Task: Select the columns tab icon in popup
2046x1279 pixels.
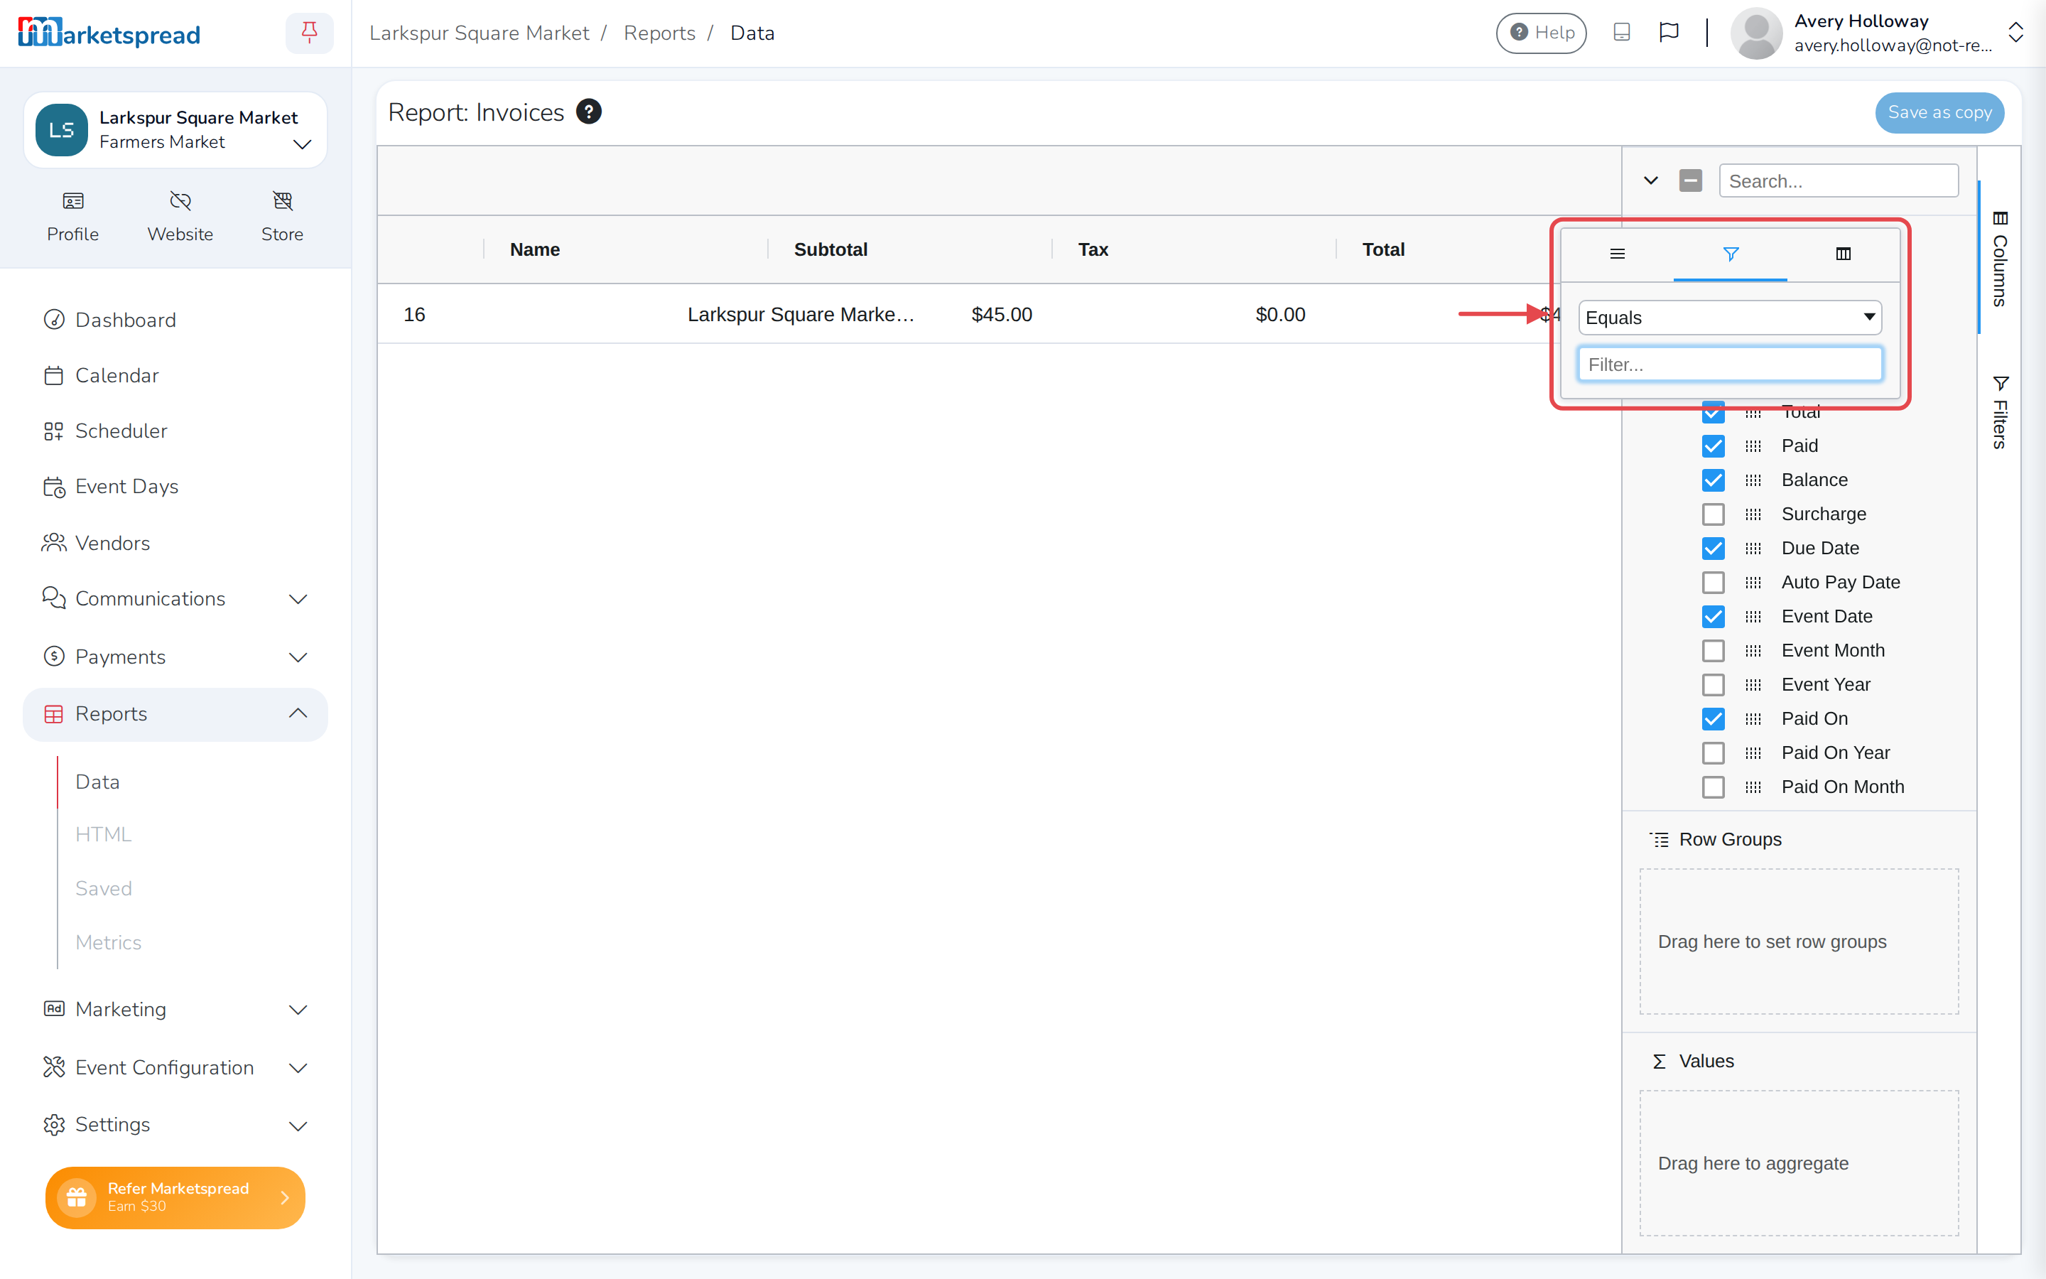Action: coord(1843,254)
